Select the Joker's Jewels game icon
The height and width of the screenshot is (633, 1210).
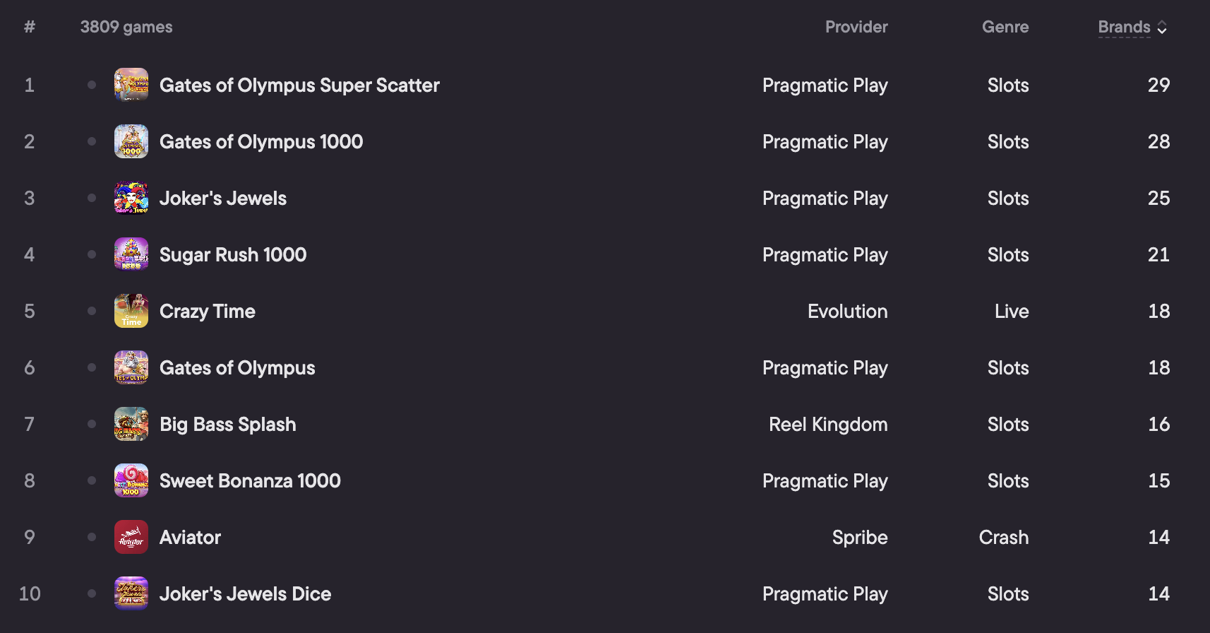tap(131, 198)
